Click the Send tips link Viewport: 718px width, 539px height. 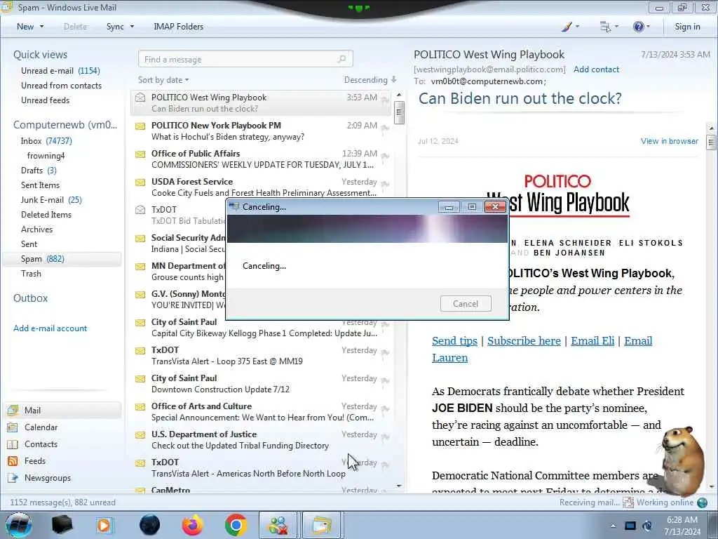coord(454,341)
